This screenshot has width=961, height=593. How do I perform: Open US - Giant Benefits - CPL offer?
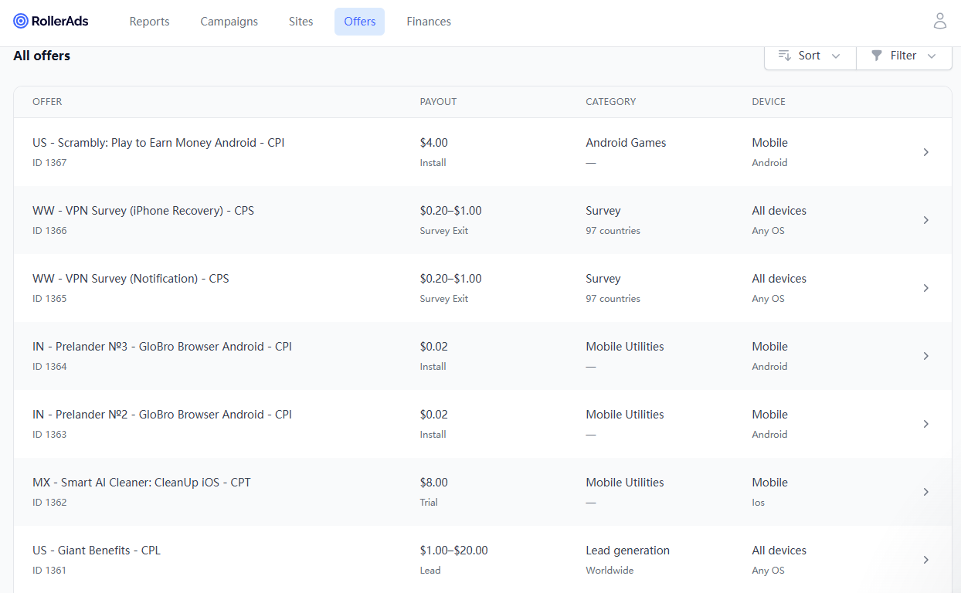point(97,551)
